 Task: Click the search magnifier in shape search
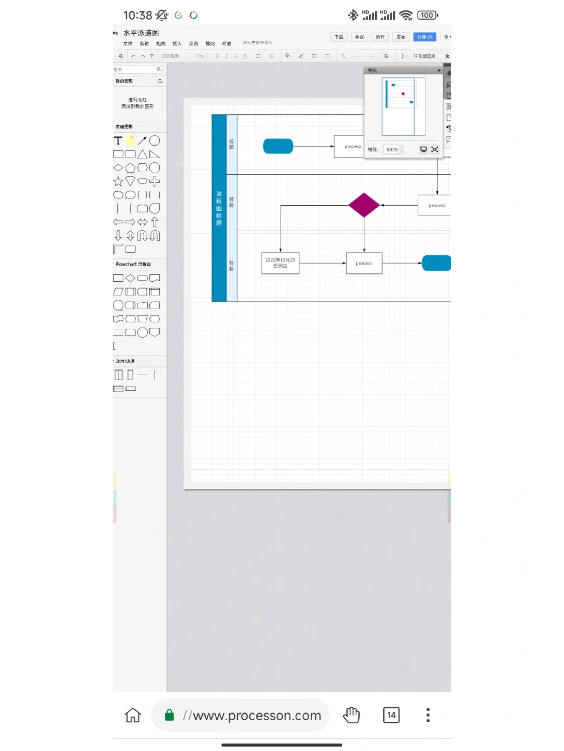click(159, 69)
